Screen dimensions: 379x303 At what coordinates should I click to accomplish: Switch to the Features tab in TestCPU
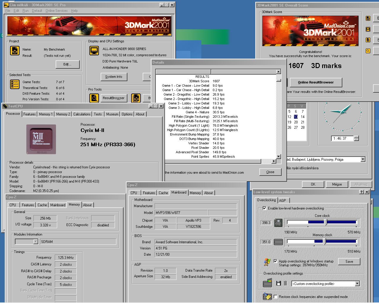coord(30,114)
